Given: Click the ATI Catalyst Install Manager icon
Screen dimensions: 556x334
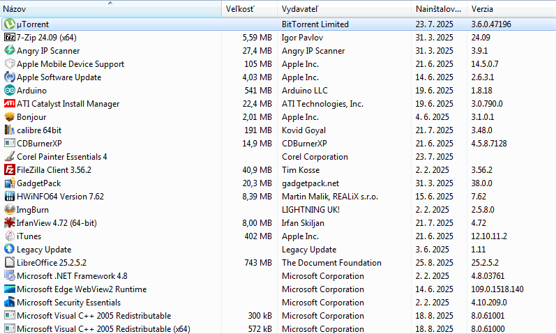Looking at the screenshot, I should 10,103.
